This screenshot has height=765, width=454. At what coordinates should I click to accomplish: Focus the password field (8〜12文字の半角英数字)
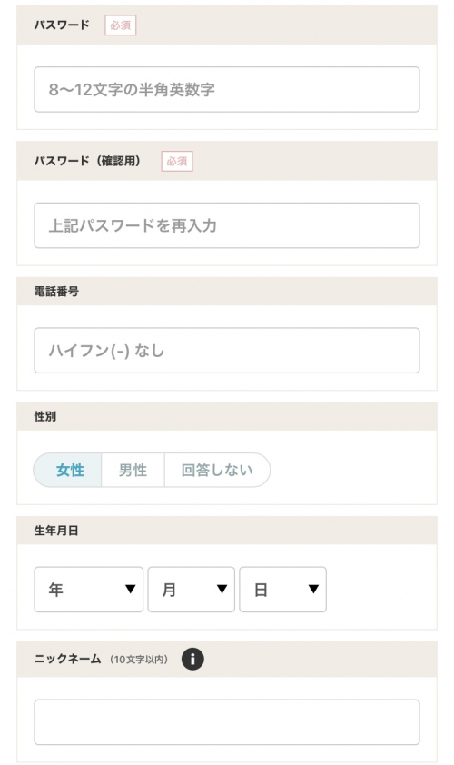pyautogui.click(x=227, y=89)
